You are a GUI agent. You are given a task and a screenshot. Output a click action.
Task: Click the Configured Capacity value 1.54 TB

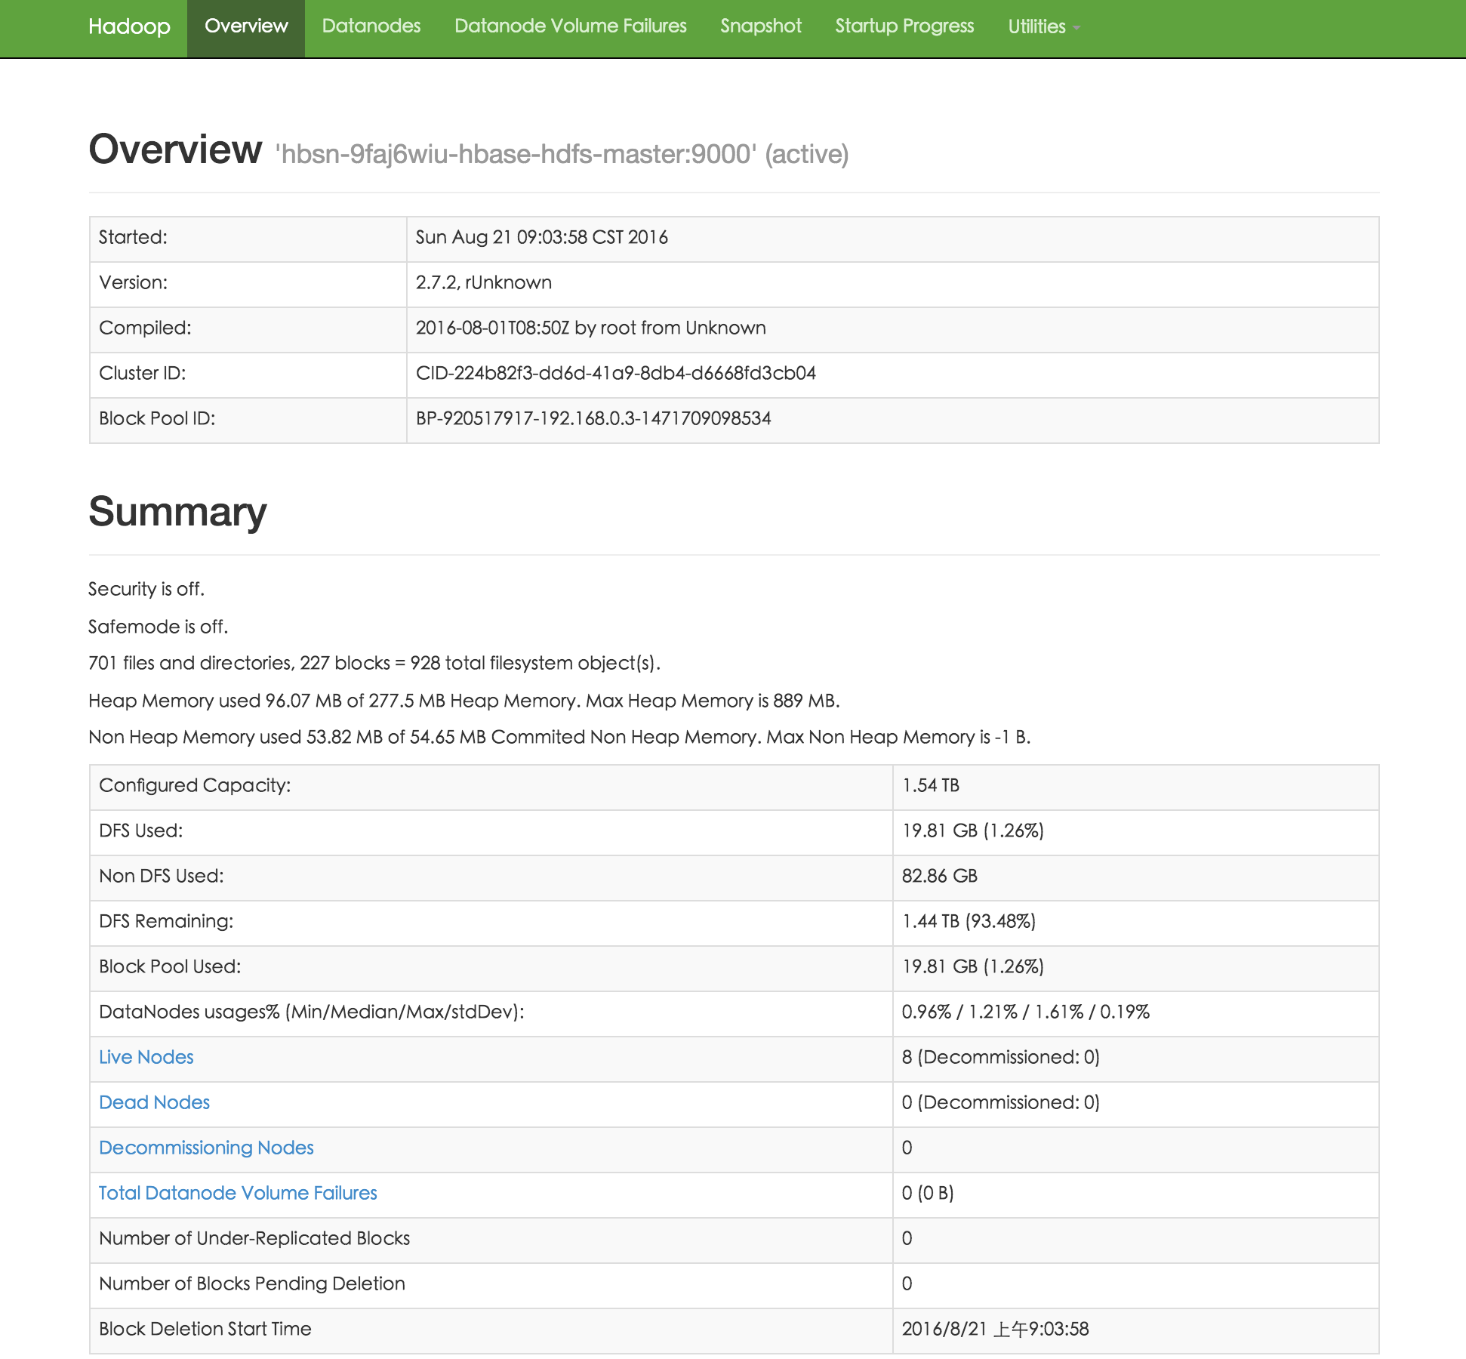pos(930,785)
